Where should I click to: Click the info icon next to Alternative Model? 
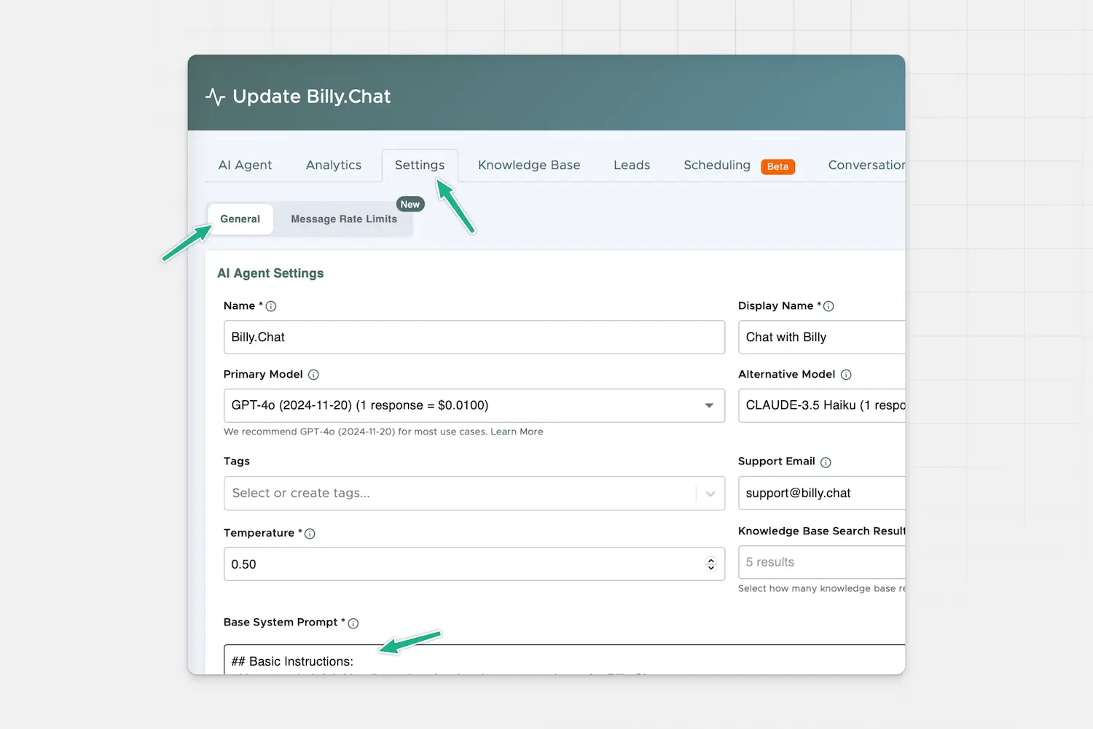click(x=846, y=375)
